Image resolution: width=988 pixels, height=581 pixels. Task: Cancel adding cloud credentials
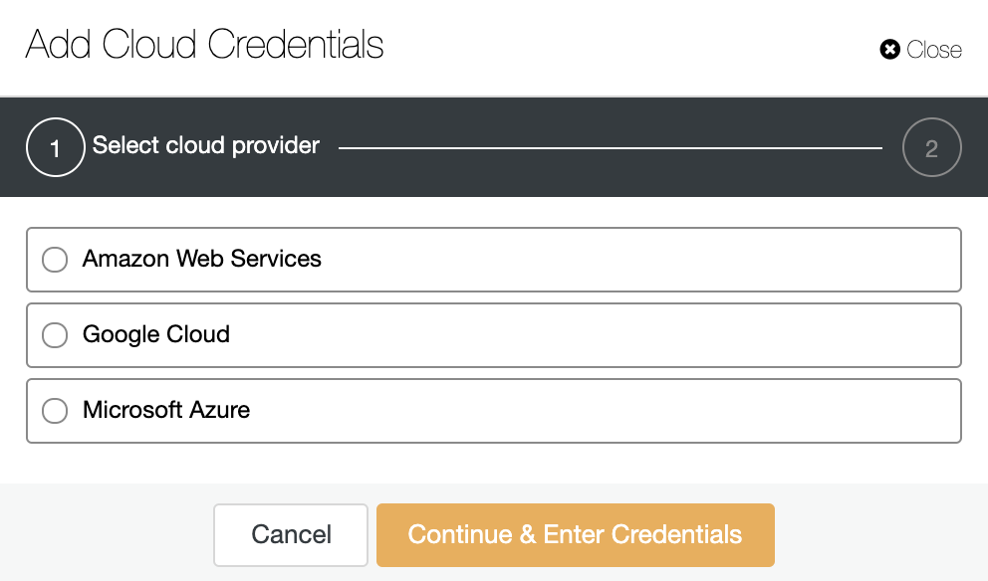(291, 535)
